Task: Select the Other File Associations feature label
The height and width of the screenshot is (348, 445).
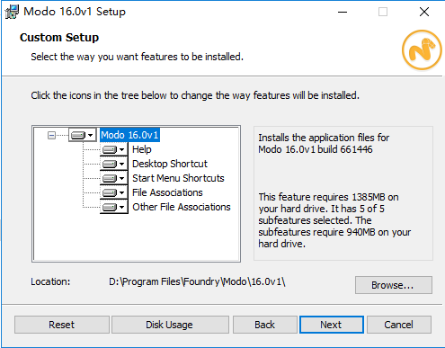Action: [x=182, y=207]
